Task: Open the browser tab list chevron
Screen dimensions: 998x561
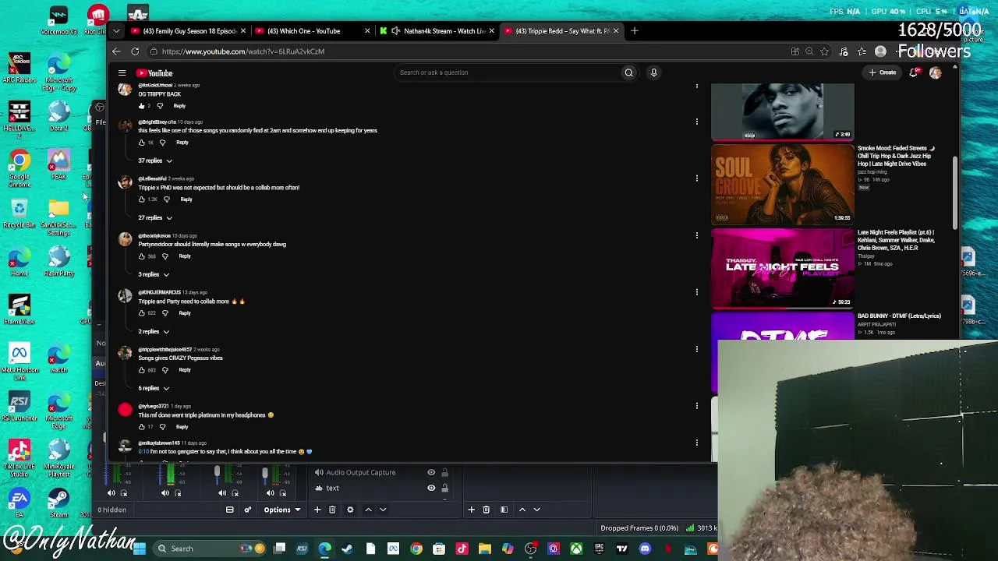Action: click(x=116, y=31)
